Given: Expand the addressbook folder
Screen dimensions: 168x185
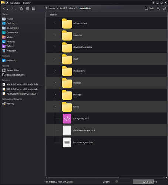Looking at the screenshot, I should coord(55,23).
